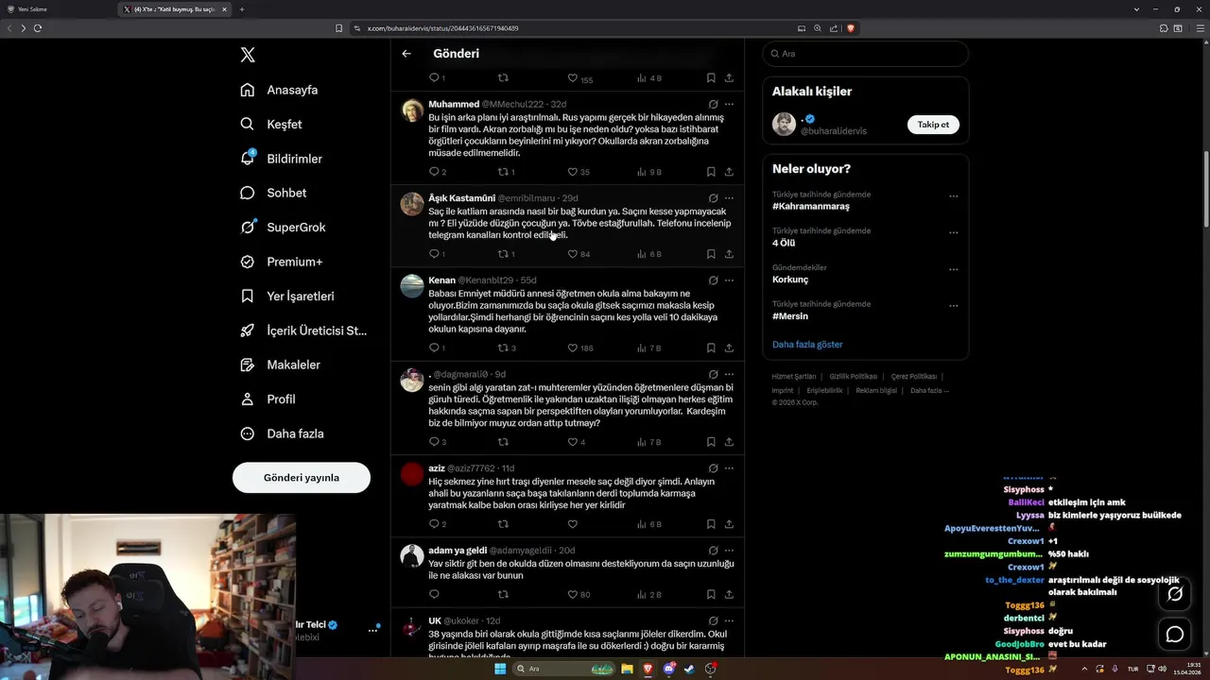
Task: Open Yer İşaretleri bookmarks
Action: pyautogui.click(x=286, y=296)
